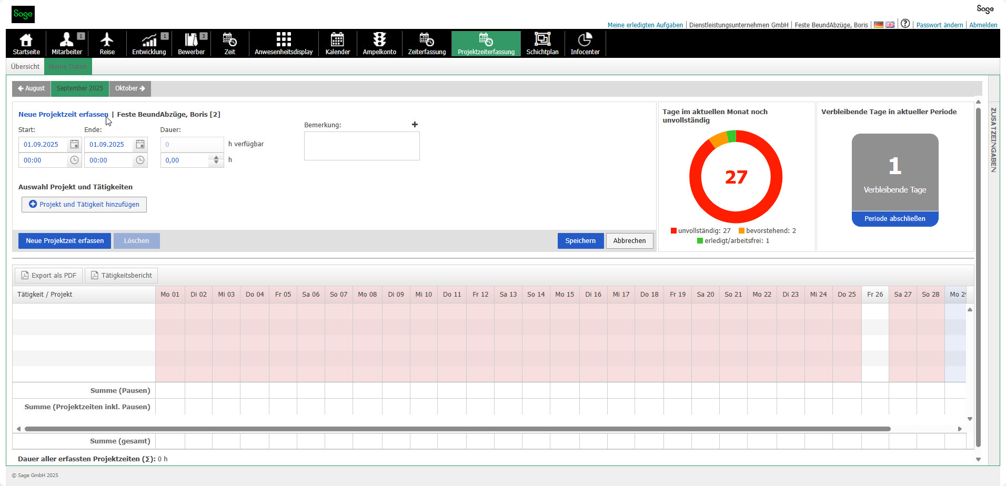Open the Ampelkonto module
This screenshot has width=1006, height=486.
(x=379, y=44)
